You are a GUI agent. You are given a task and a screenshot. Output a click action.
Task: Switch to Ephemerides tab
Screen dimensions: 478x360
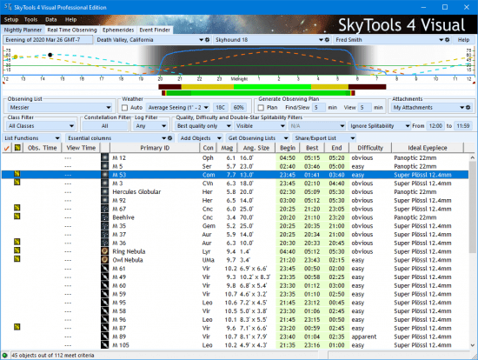pyautogui.click(x=118, y=30)
